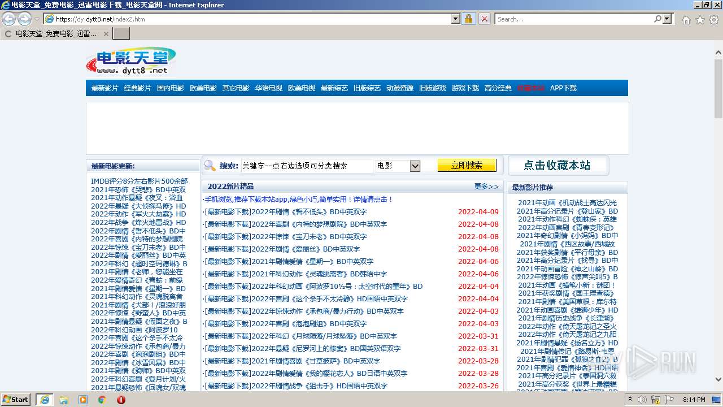Open the recent pages dropdown arrow
Screen dimensions: 723x407
37,19
